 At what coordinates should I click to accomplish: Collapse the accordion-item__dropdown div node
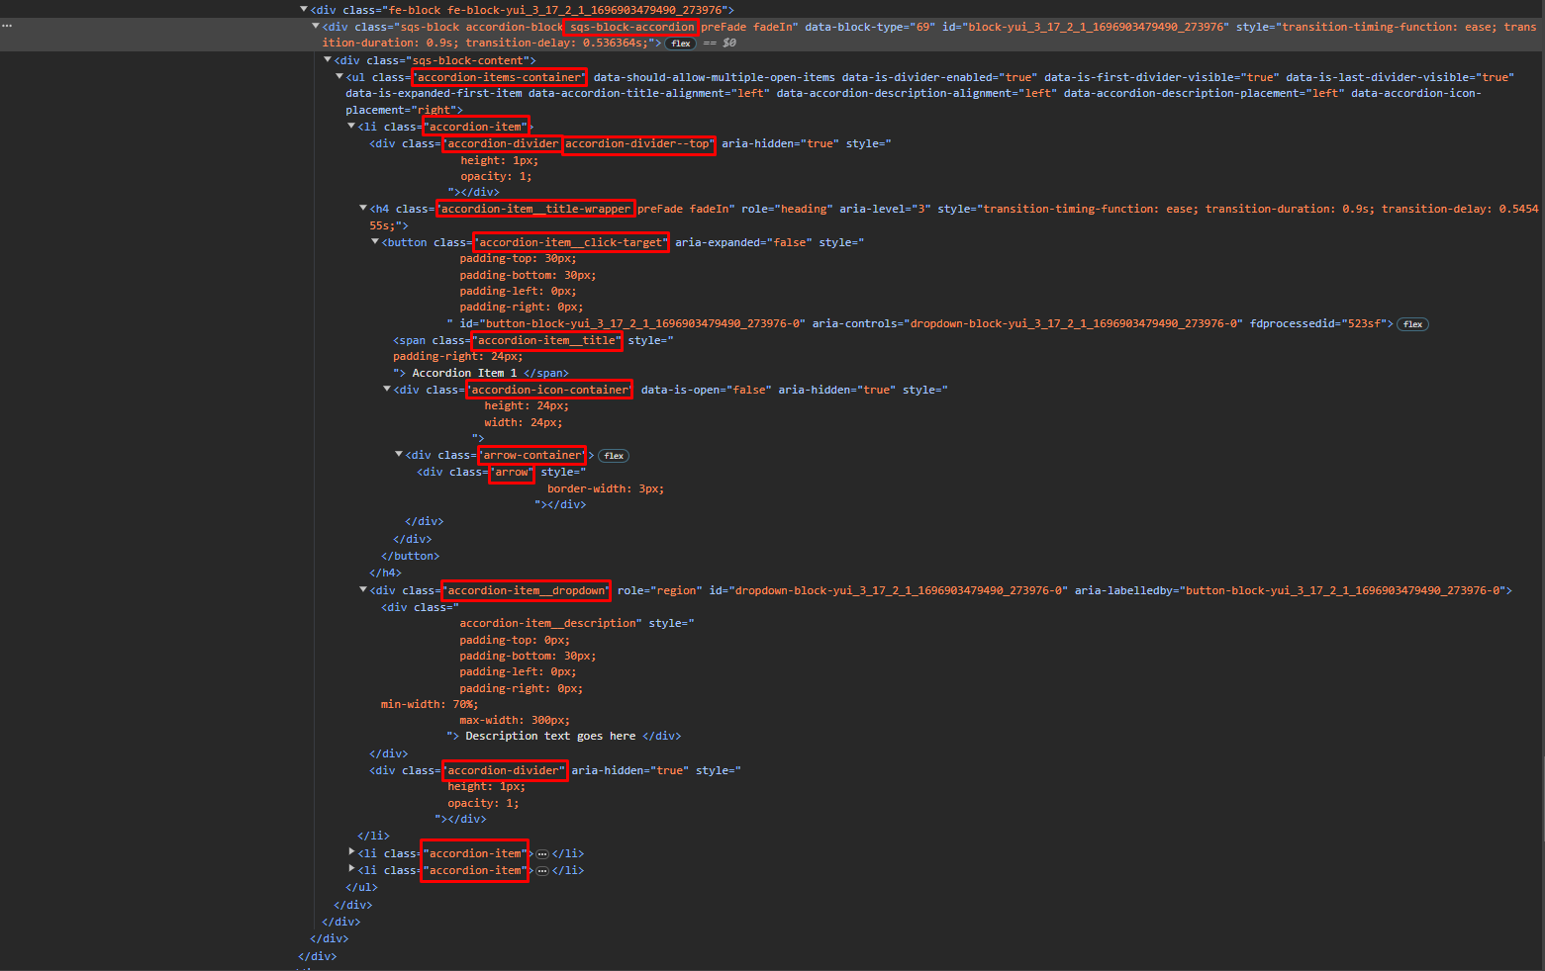pos(363,590)
